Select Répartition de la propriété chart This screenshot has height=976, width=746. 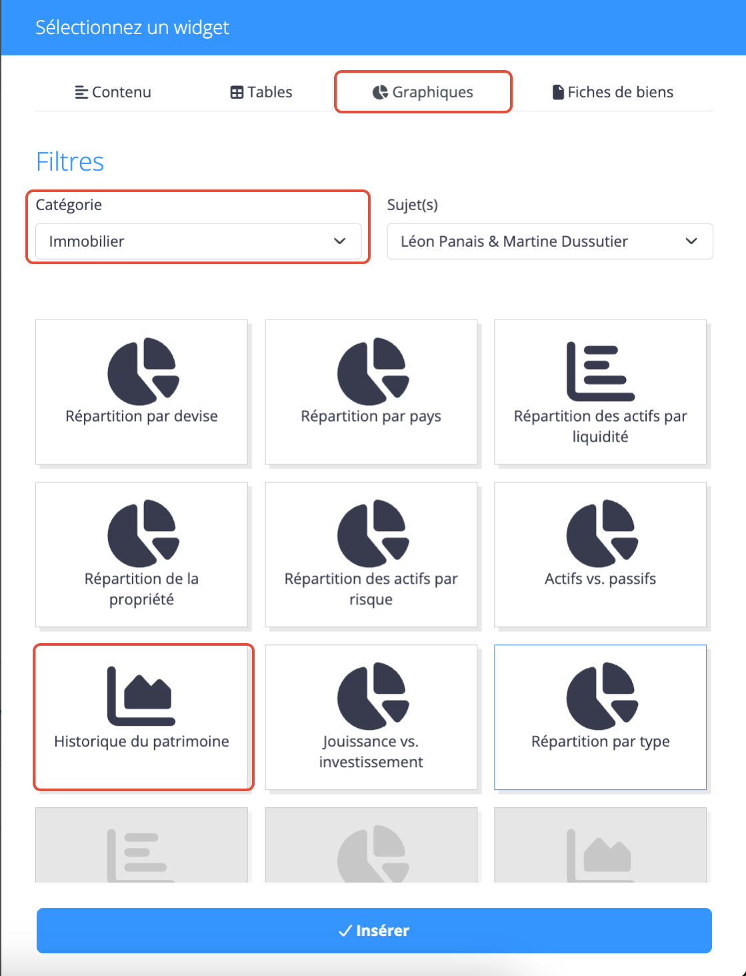click(x=141, y=554)
